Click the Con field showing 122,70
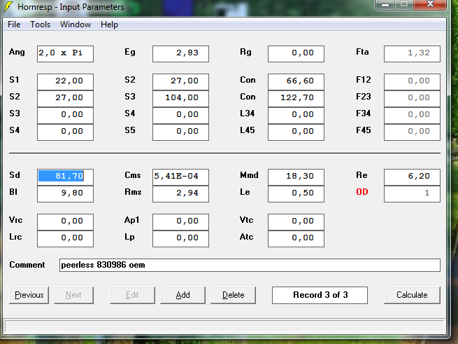Screen dimensions: 458x344 point(296,98)
